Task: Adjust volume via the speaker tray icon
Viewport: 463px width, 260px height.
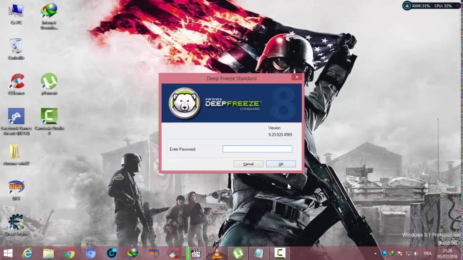Action: (416, 253)
